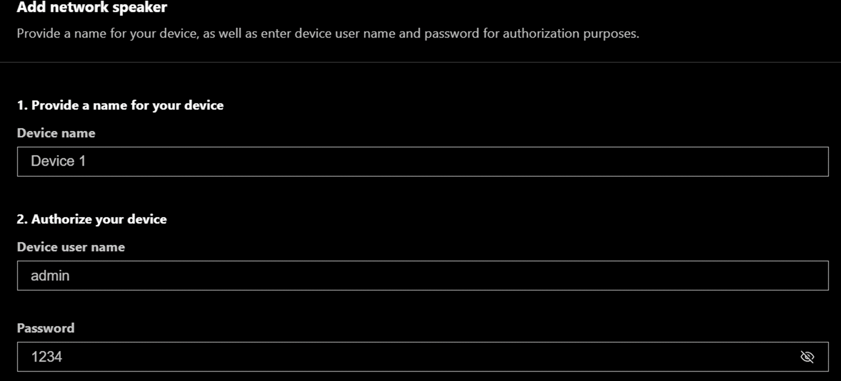Focus the Device user name field
The width and height of the screenshot is (841, 381).
coord(423,275)
